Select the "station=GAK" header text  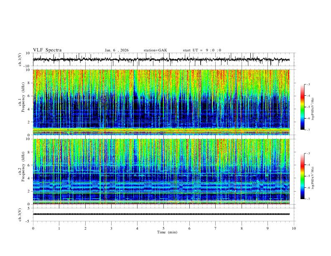tap(155, 50)
